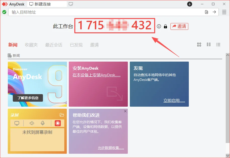This screenshot has width=230, height=158.
Task: Click the download arrow circle icon
Action: point(190,4)
